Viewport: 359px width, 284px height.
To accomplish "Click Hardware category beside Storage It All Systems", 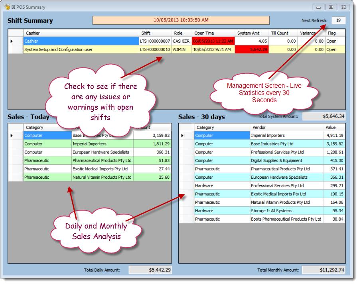I will point(222,211).
